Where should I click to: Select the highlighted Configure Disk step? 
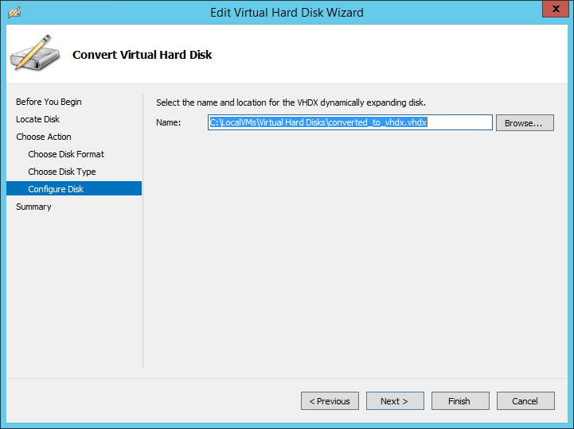point(74,188)
